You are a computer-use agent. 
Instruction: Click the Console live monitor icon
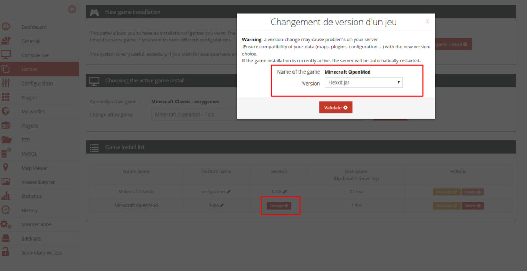click(6, 55)
